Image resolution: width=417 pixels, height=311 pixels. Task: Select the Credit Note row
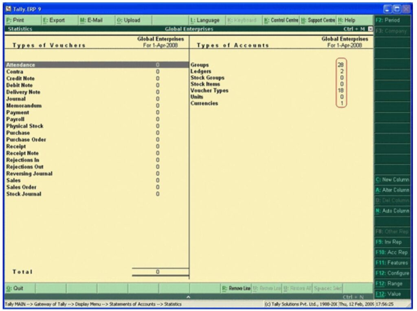click(x=97, y=78)
